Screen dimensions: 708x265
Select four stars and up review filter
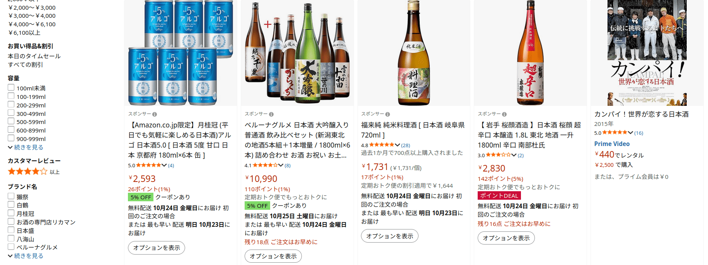(34, 172)
